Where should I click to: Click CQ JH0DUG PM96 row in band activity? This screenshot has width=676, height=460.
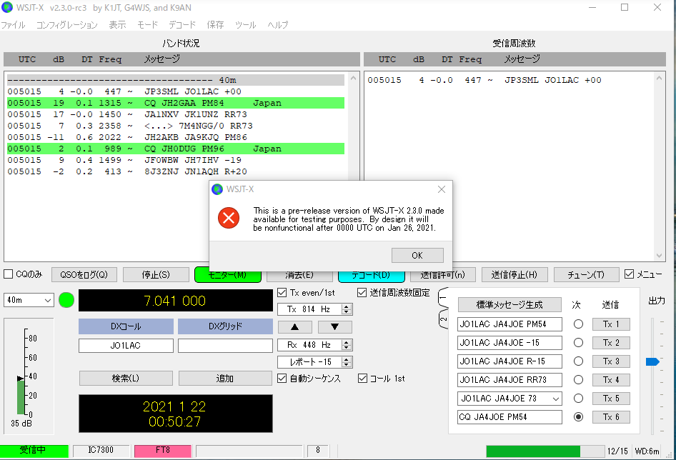click(176, 149)
